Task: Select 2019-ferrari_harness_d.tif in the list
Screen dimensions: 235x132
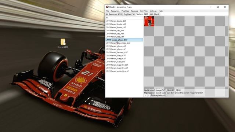Action: 117,52
